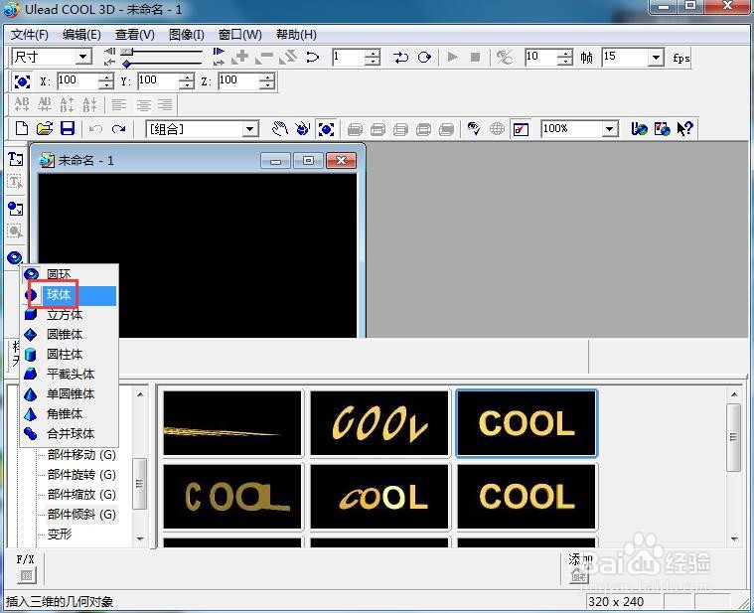Screen dimensions: 754x613
Task: Increase the X value with spinner
Action: tap(105, 77)
